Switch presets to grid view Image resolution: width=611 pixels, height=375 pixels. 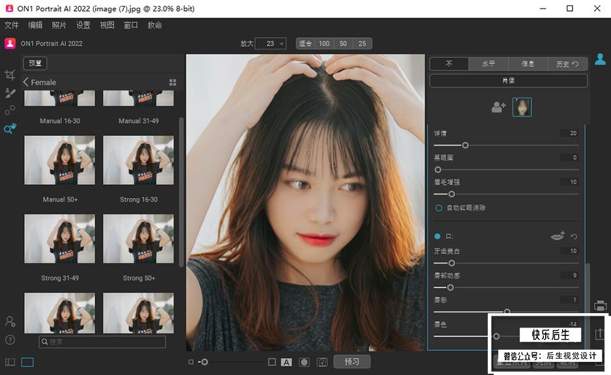point(173,83)
